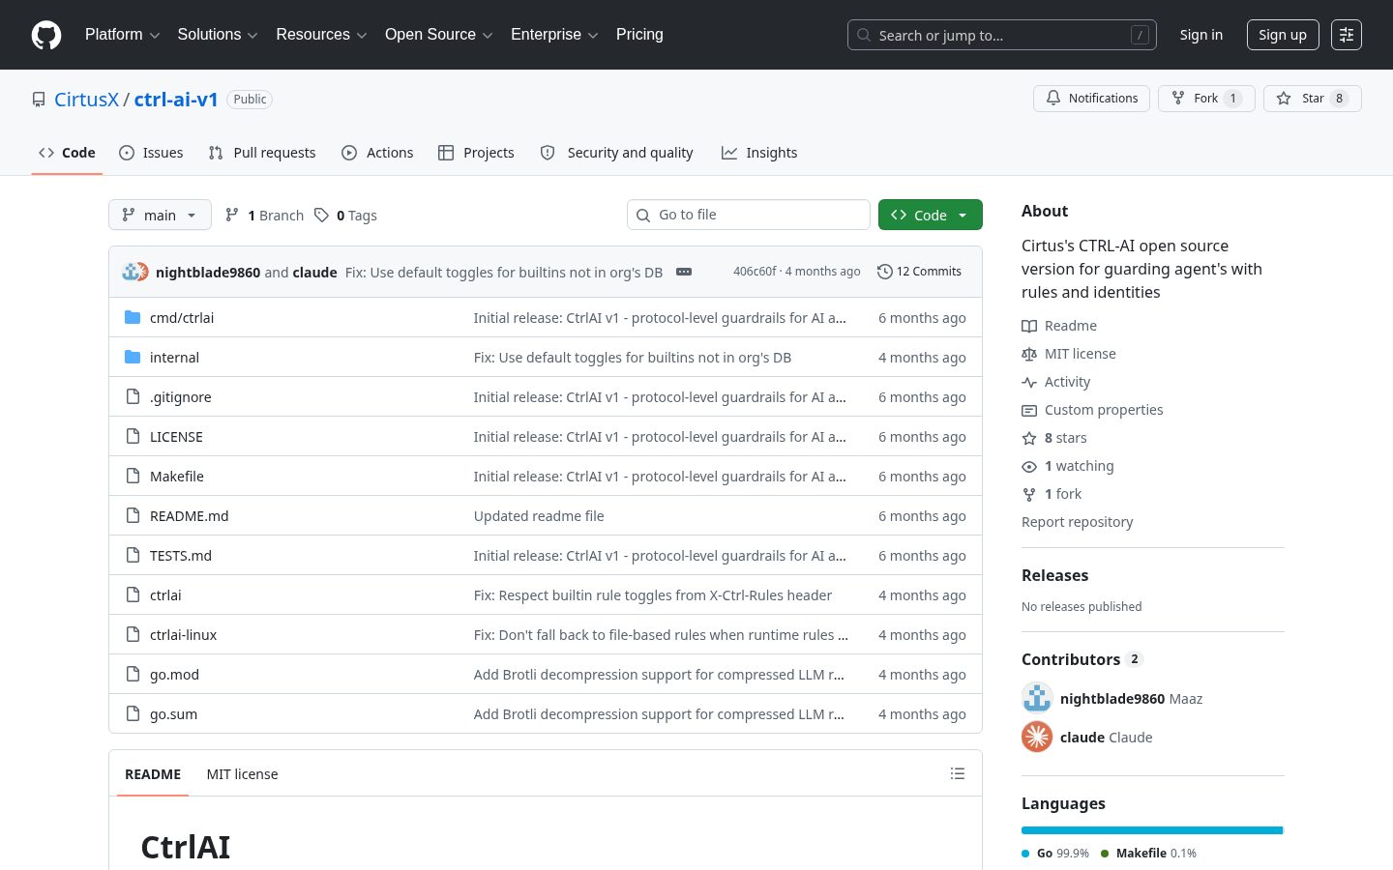View the repository Activity link
The height and width of the screenshot is (870, 1393).
click(1056, 382)
